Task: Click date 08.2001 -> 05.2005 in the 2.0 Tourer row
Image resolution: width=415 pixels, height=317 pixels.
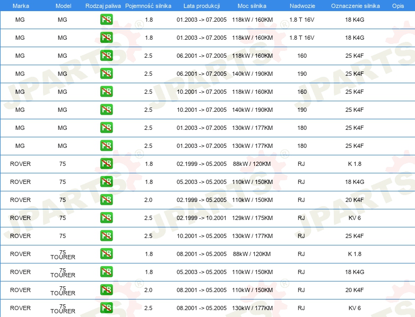Action: [202, 290]
